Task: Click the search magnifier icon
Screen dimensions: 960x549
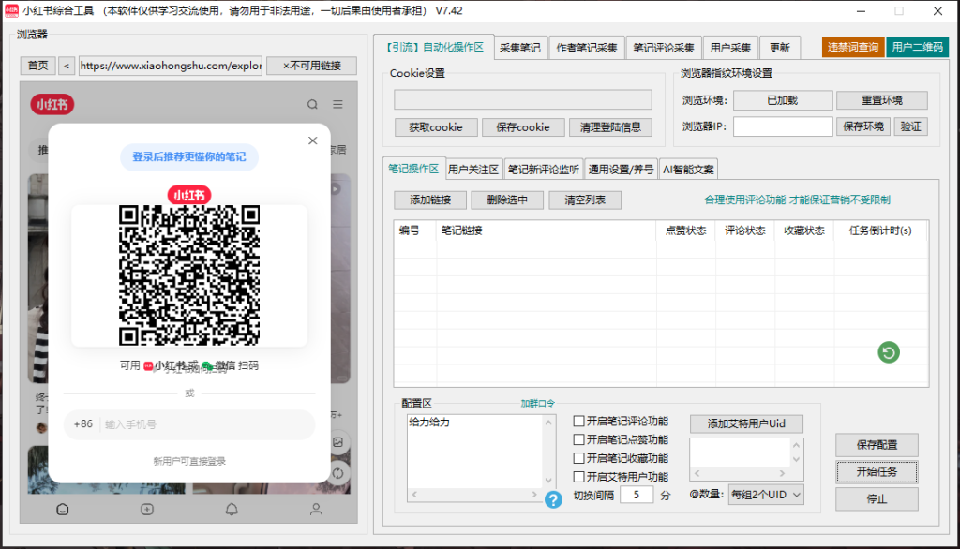Action: [312, 105]
